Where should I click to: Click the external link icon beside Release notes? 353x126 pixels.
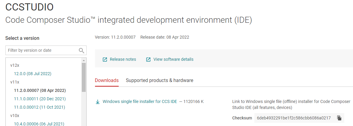click(x=105, y=60)
